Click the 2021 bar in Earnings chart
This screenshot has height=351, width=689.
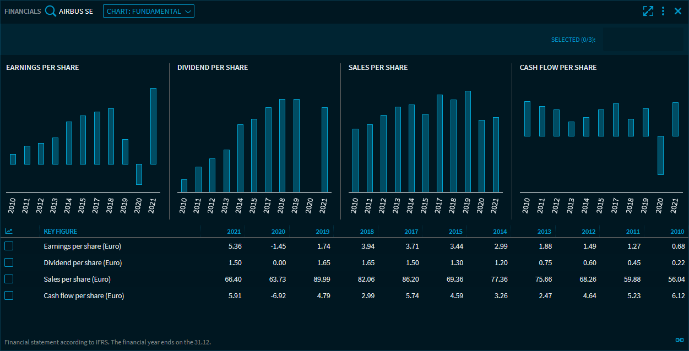(x=153, y=126)
